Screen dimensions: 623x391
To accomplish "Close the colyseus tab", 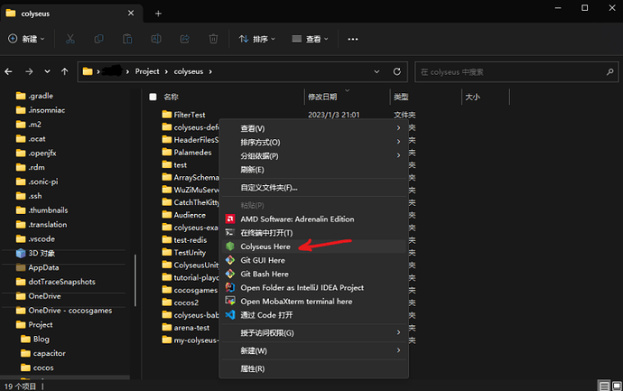I will pos(131,14).
